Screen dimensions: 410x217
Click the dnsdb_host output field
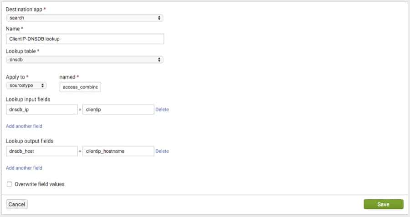[x=41, y=151]
